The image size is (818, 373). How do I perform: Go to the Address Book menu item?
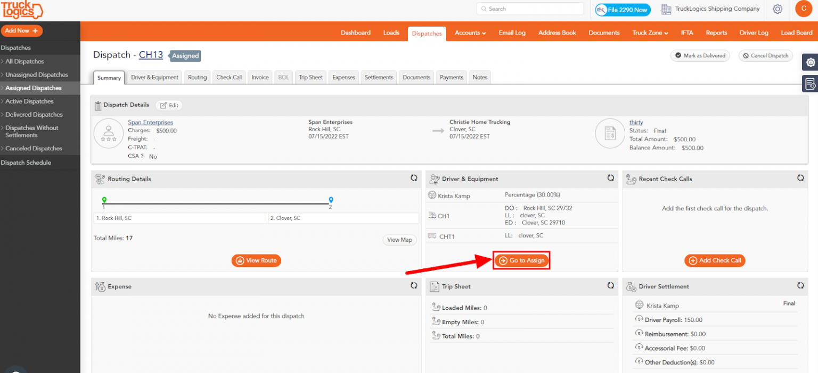pyautogui.click(x=557, y=32)
